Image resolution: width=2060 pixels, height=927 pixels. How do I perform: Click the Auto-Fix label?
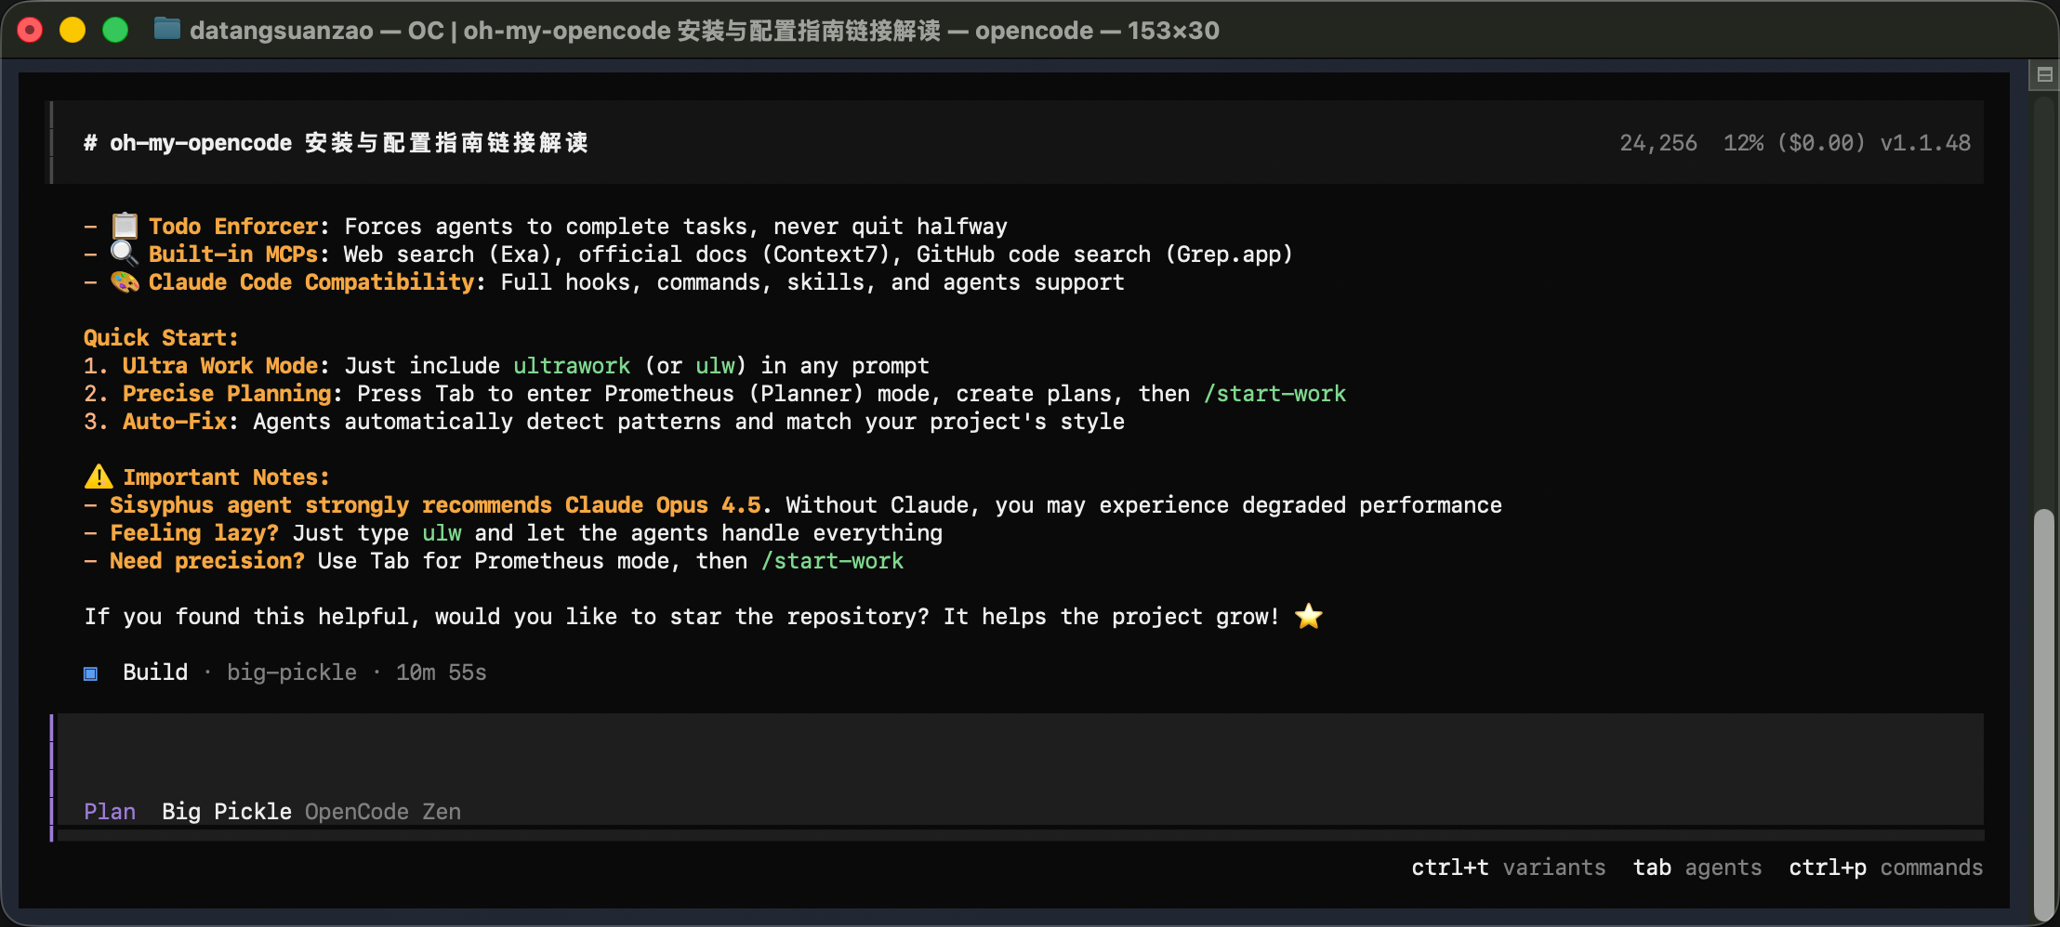175,422
